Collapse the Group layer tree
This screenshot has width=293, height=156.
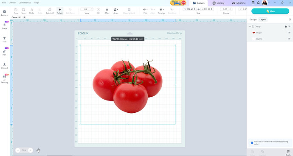[250, 27]
